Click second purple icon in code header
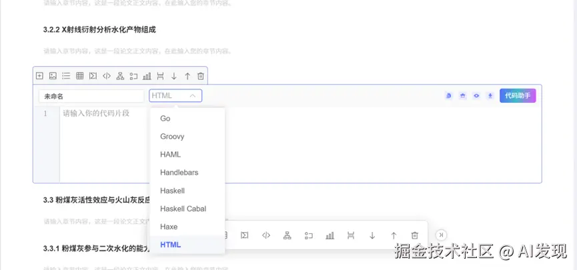The height and width of the screenshot is (270, 577). [x=462, y=95]
